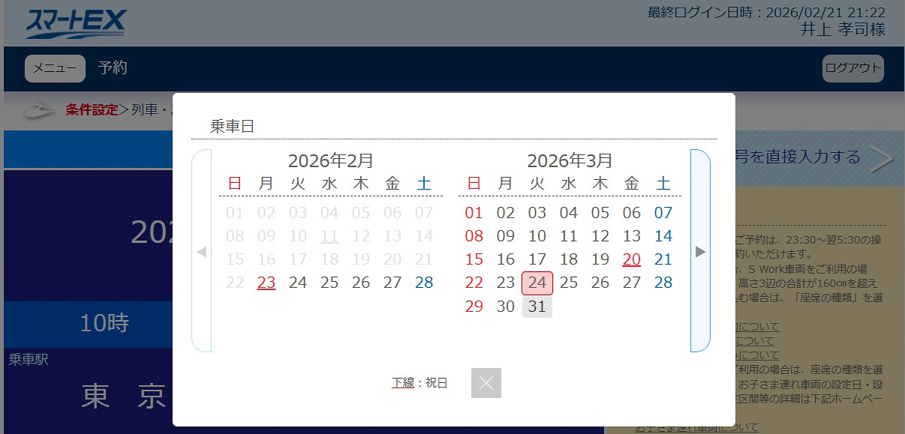Pick March 25 date
Screen dimensions: 905x434
pos(569,283)
